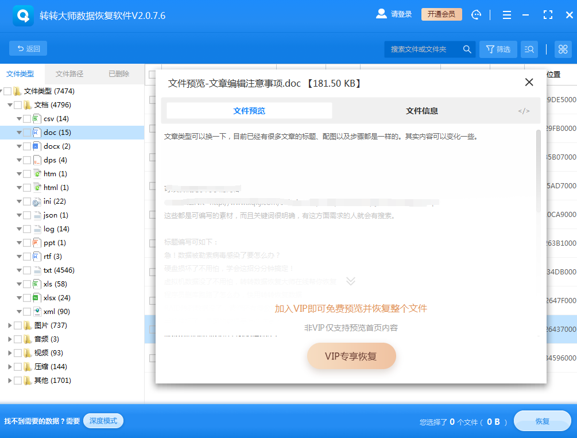Image resolution: width=577 pixels, height=438 pixels.
Task: Click the user login (请登录) icon
Action: pos(380,15)
